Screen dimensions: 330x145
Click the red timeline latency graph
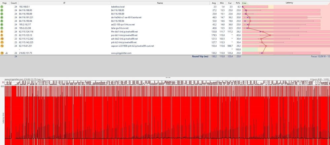coord(167,115)
